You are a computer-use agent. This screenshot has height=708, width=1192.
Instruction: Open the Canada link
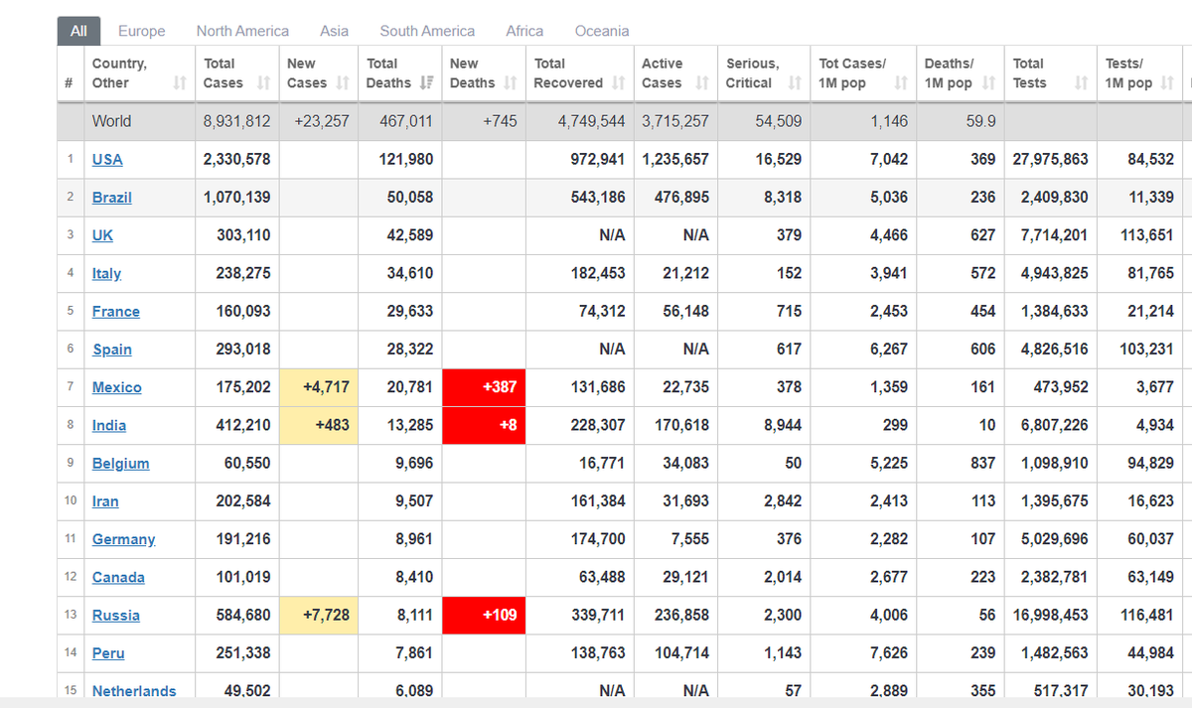(118, 577)
